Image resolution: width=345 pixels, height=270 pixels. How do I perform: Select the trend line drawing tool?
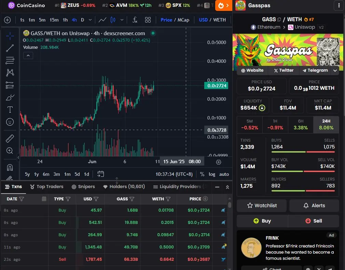[x=10, y=48]
